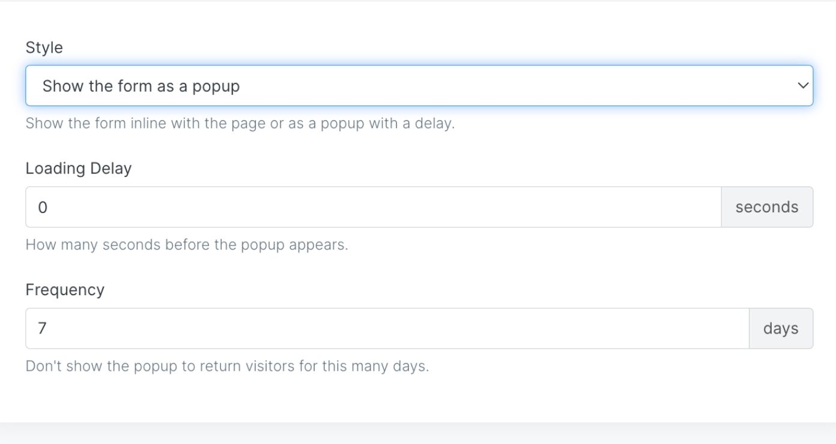
Task: Click the gray footer strip below the form
Action: 418,433
